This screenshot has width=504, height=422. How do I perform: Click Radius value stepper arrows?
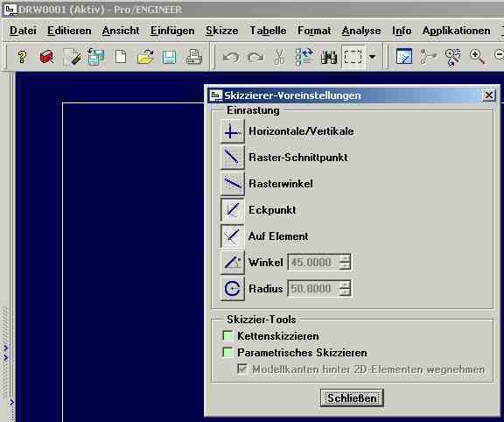[x=345, y=289]
